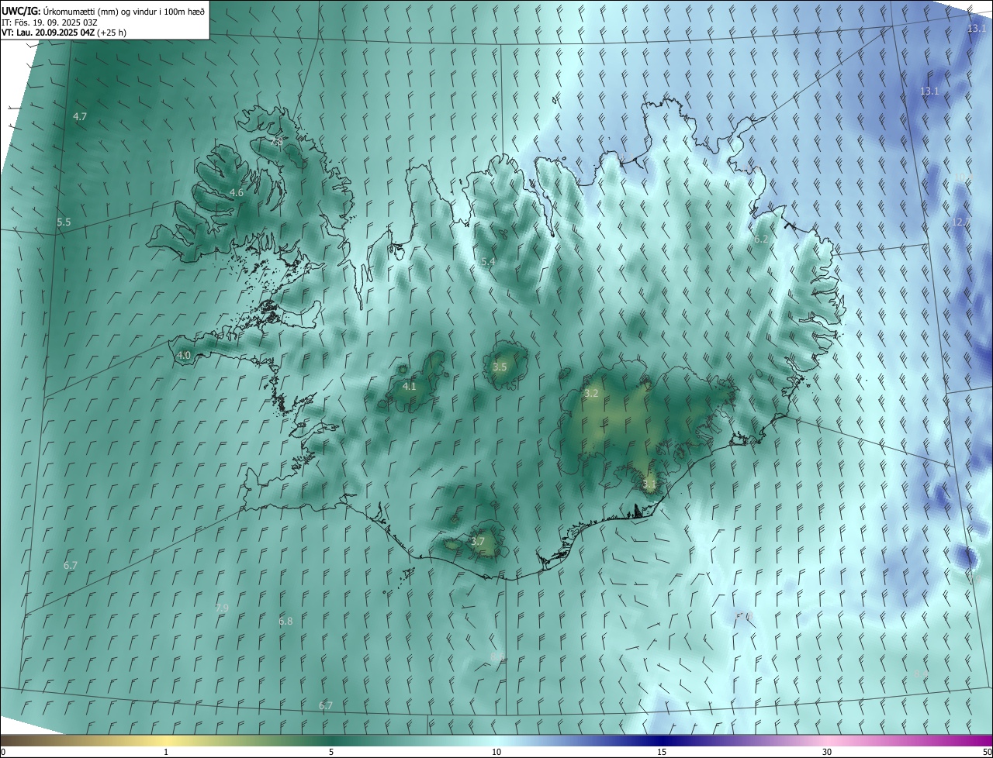This screenshot has height=758, width=993.
Task: Click the 5.5 value label on the map
Action: pos(64,222)
